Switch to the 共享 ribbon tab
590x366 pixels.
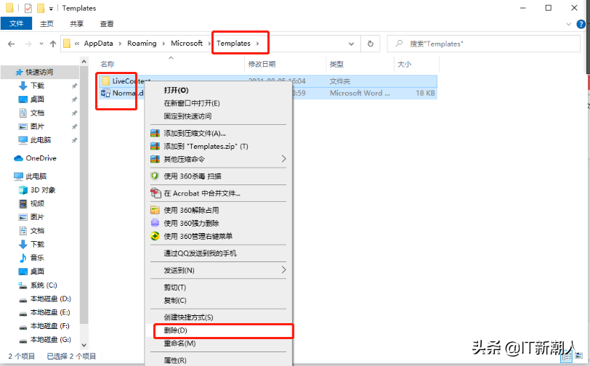[x=76, y=24]
